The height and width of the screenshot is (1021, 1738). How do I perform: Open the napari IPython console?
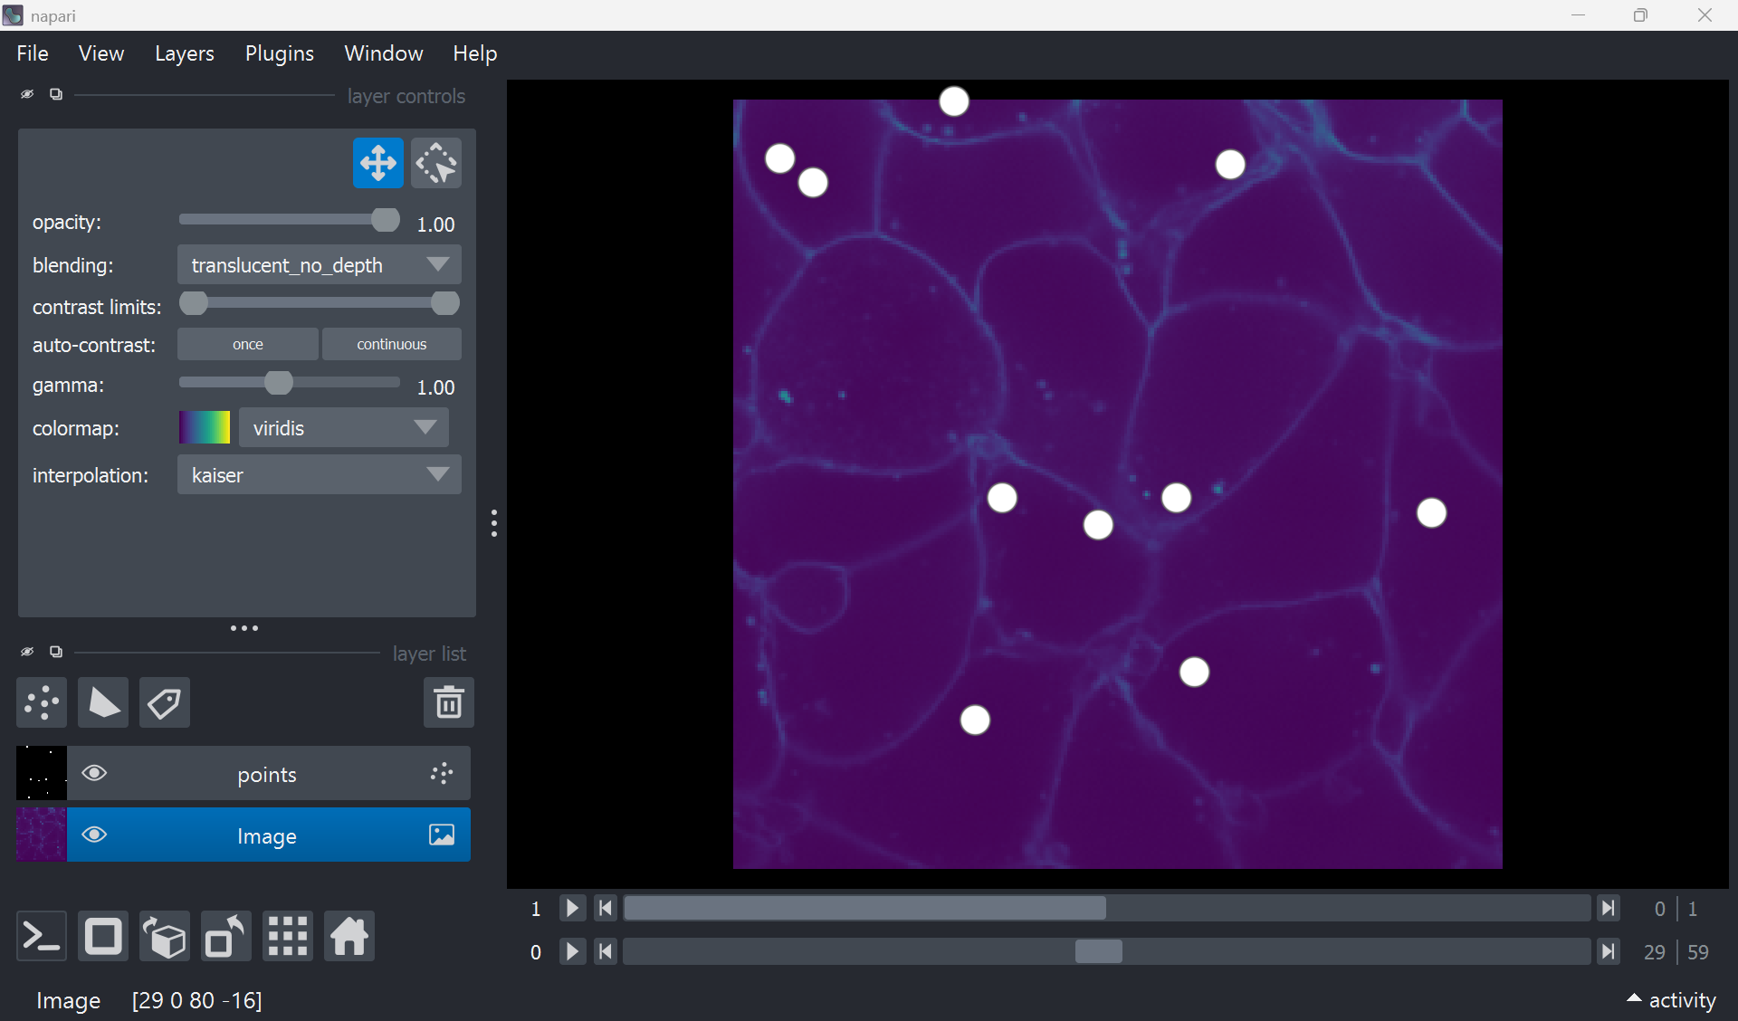click(x=42, y=936)
